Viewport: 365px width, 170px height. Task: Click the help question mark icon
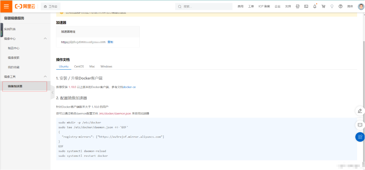tap(340, 6)
